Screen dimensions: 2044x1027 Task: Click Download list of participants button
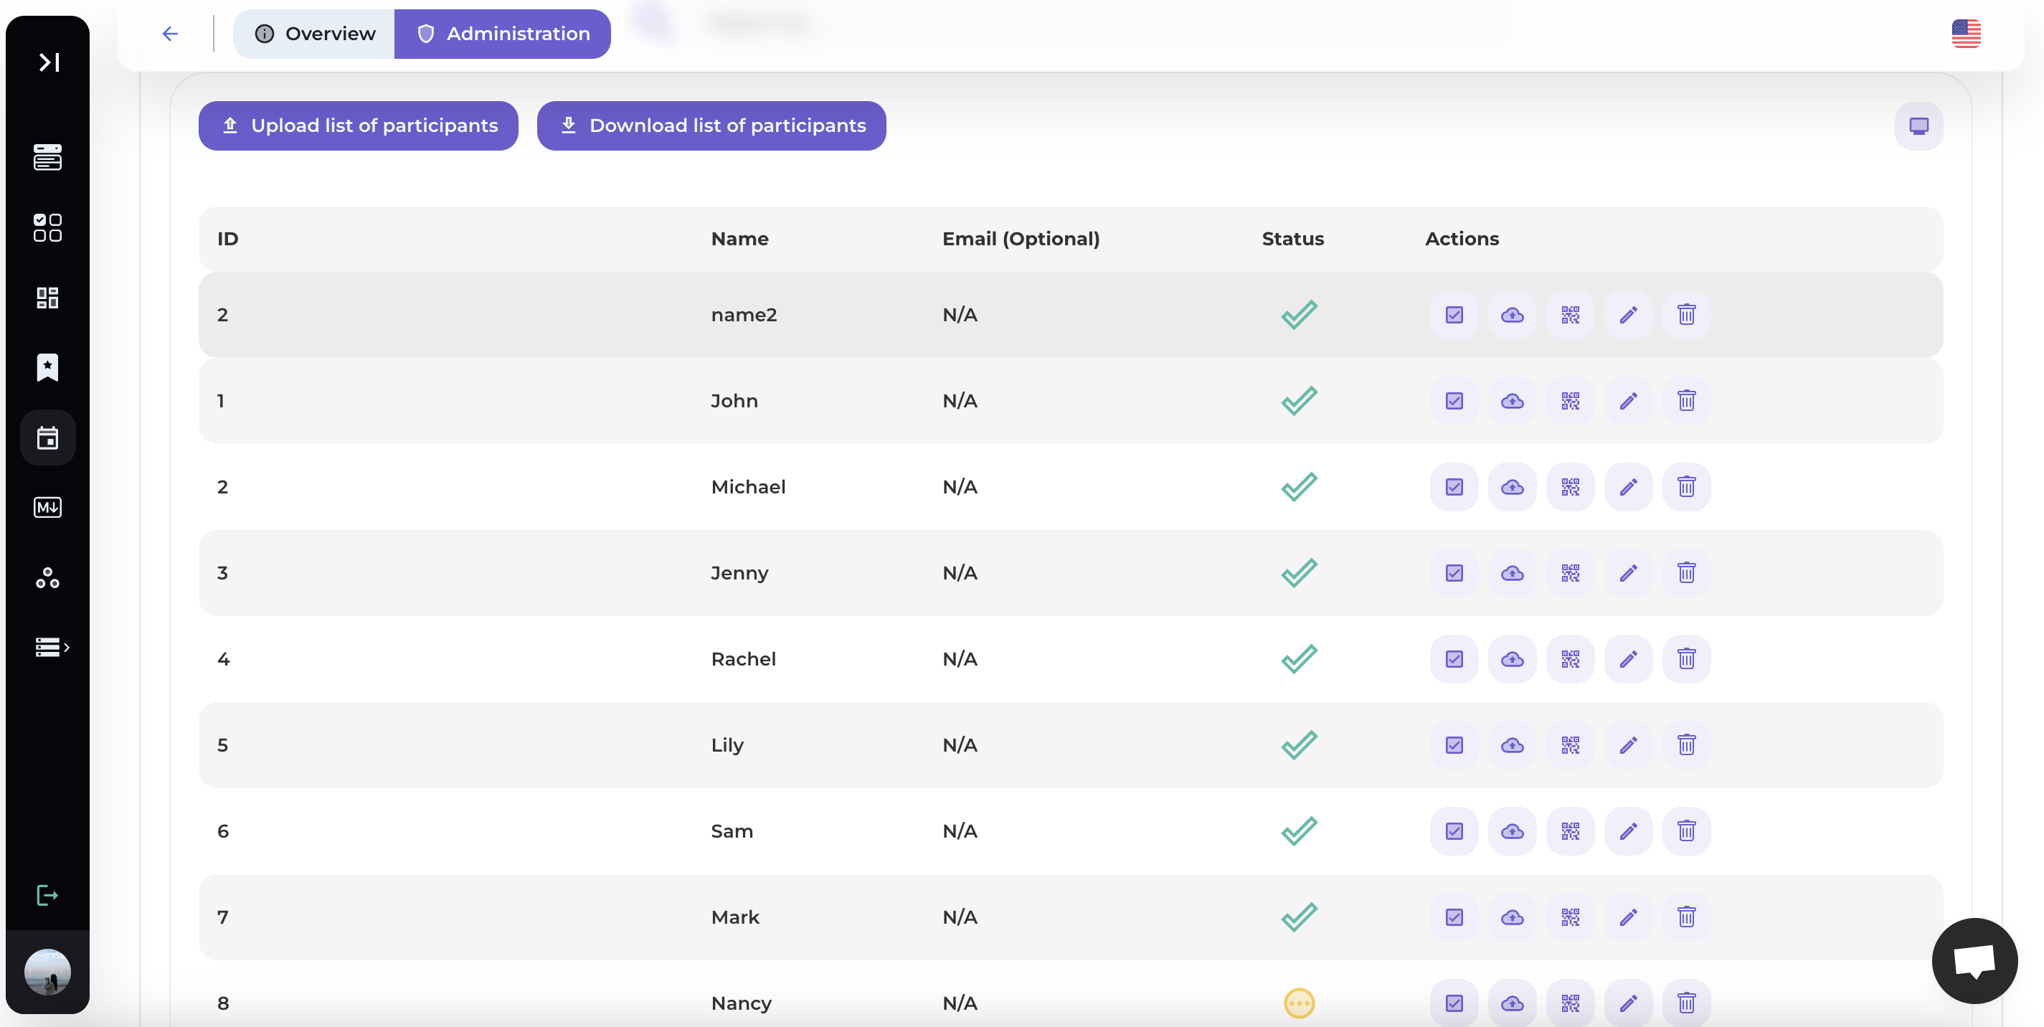711,126
